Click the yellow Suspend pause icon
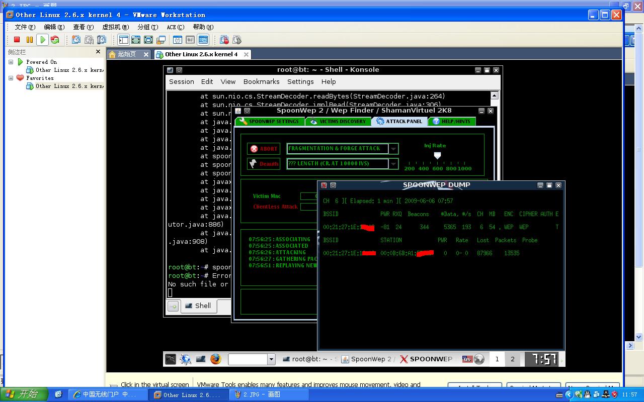 tap(30, 40)
